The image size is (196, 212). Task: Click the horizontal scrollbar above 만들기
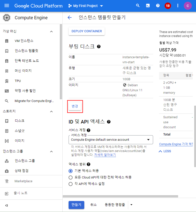coord(120,196)
